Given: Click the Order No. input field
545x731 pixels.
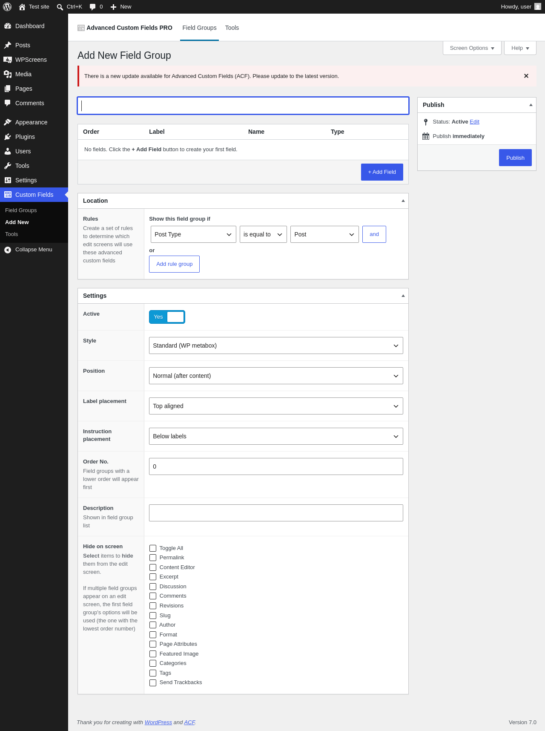Looking at the screenshot, I should coord(276,466).
